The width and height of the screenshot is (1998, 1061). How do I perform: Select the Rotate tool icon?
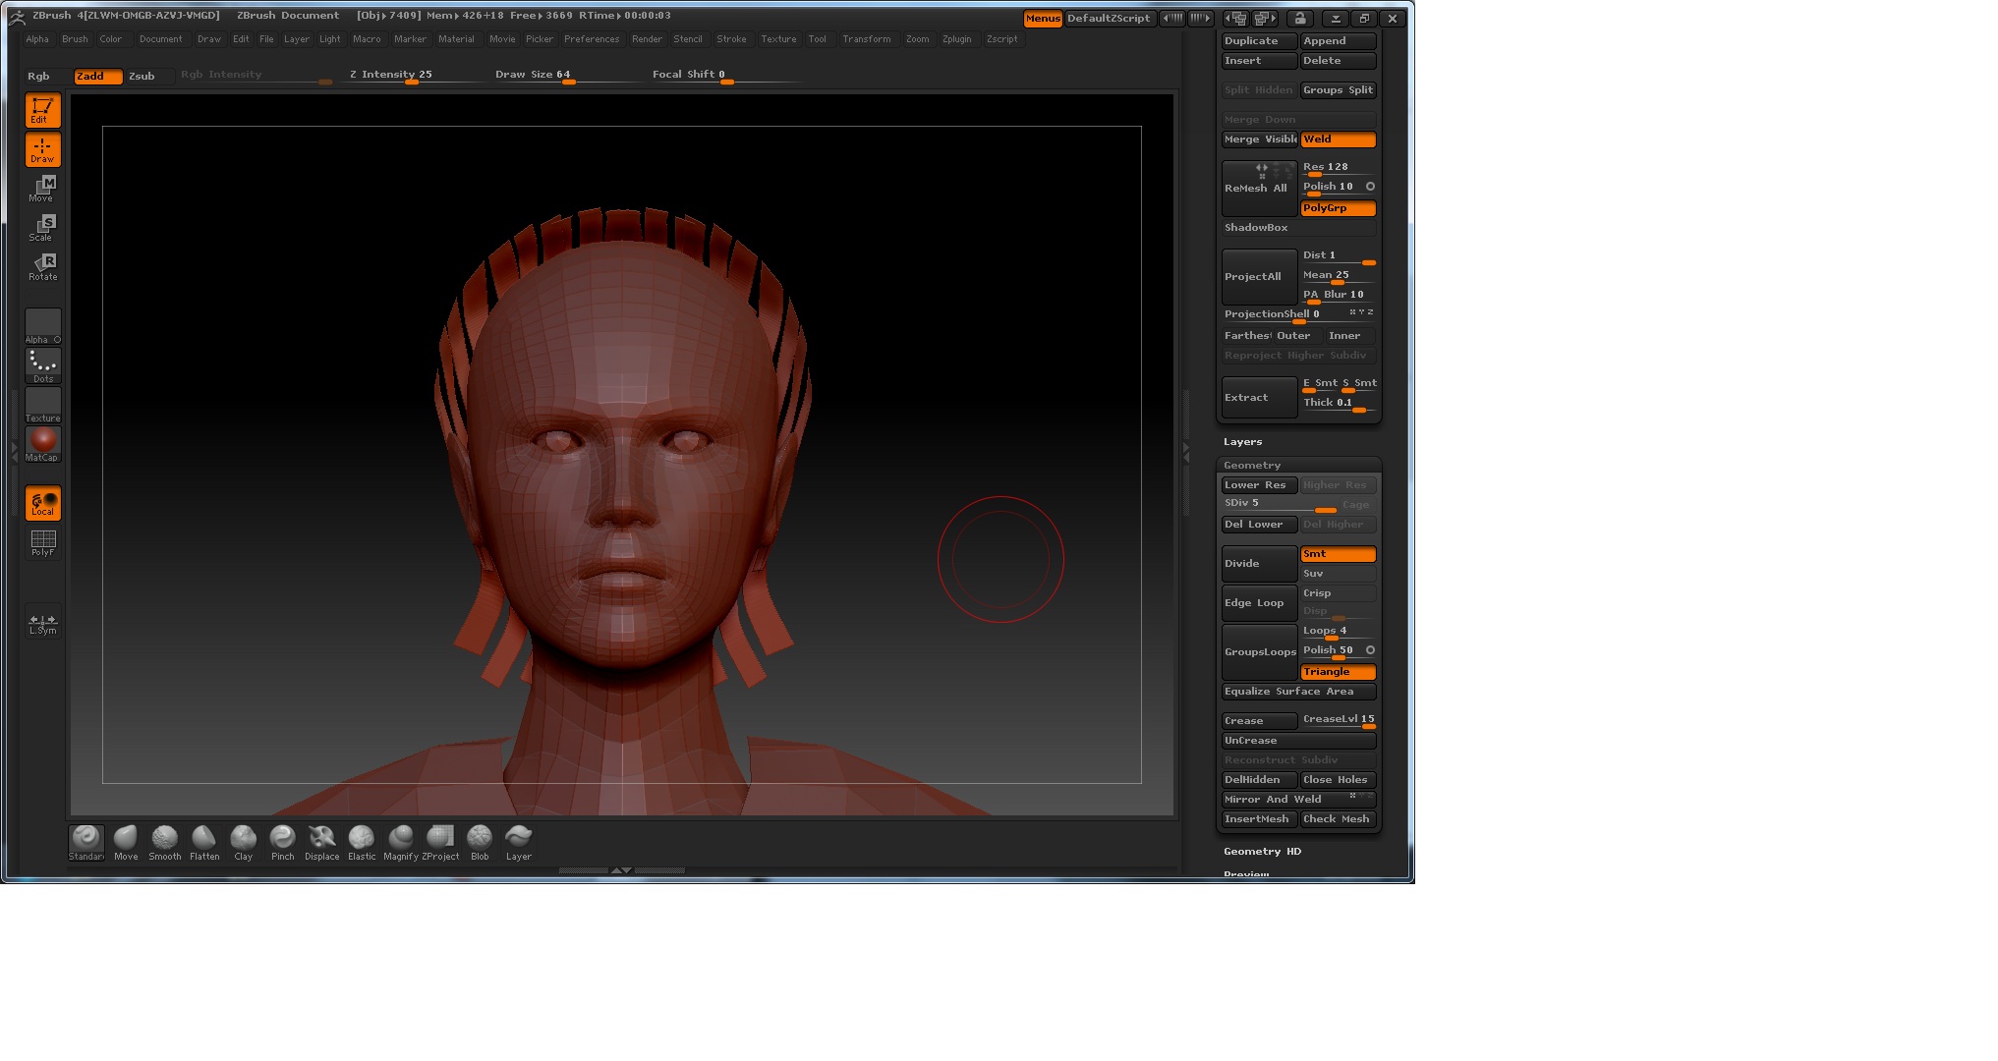[x=42, y=266]
